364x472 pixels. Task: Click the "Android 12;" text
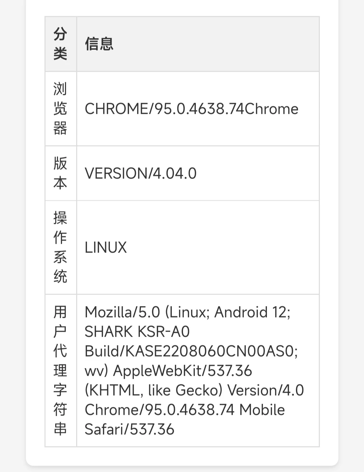coord(252,312)
